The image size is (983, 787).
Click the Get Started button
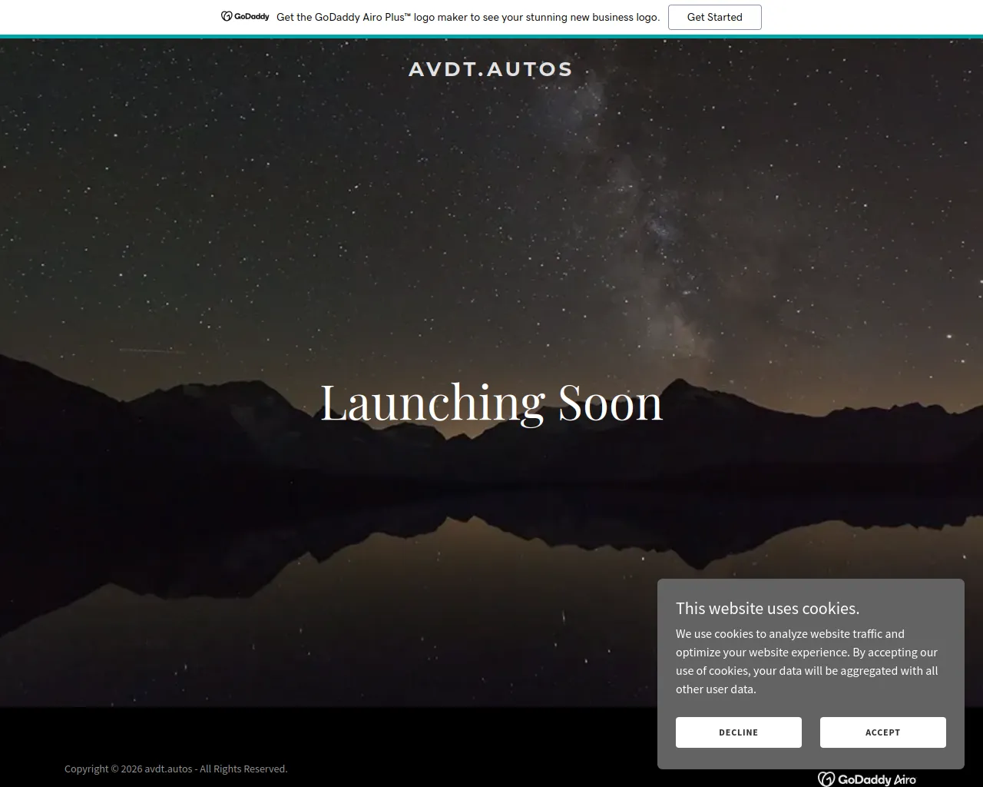coord(714,17)
